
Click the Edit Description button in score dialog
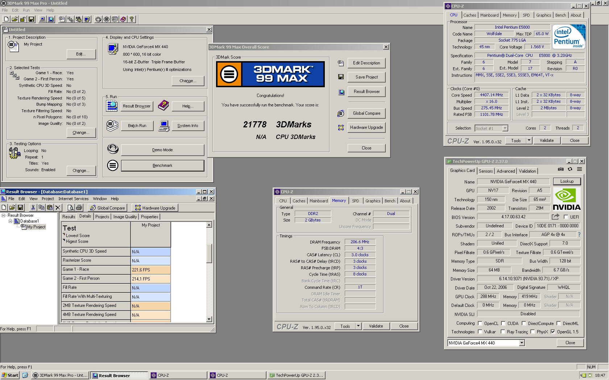[x=366, y=63]
